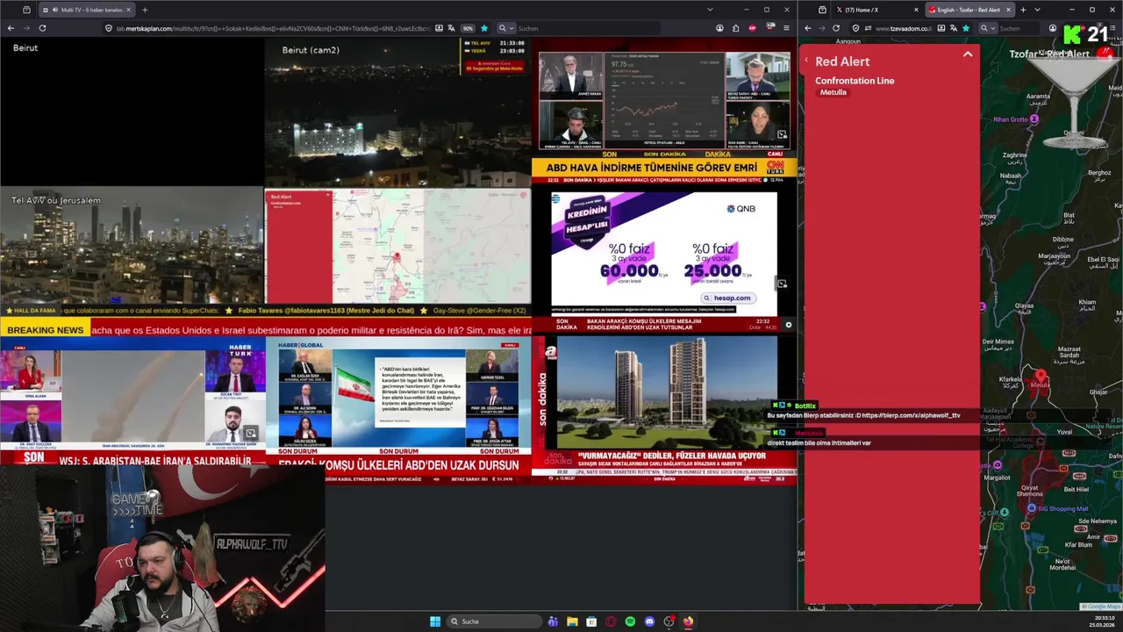Select the embedded Red Alert map feed

point(397,246)
